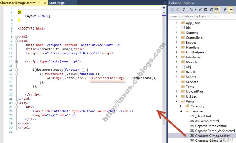Close the Character2Image.cshtml tab
236x143 pixels.
(x=45, y=3)
